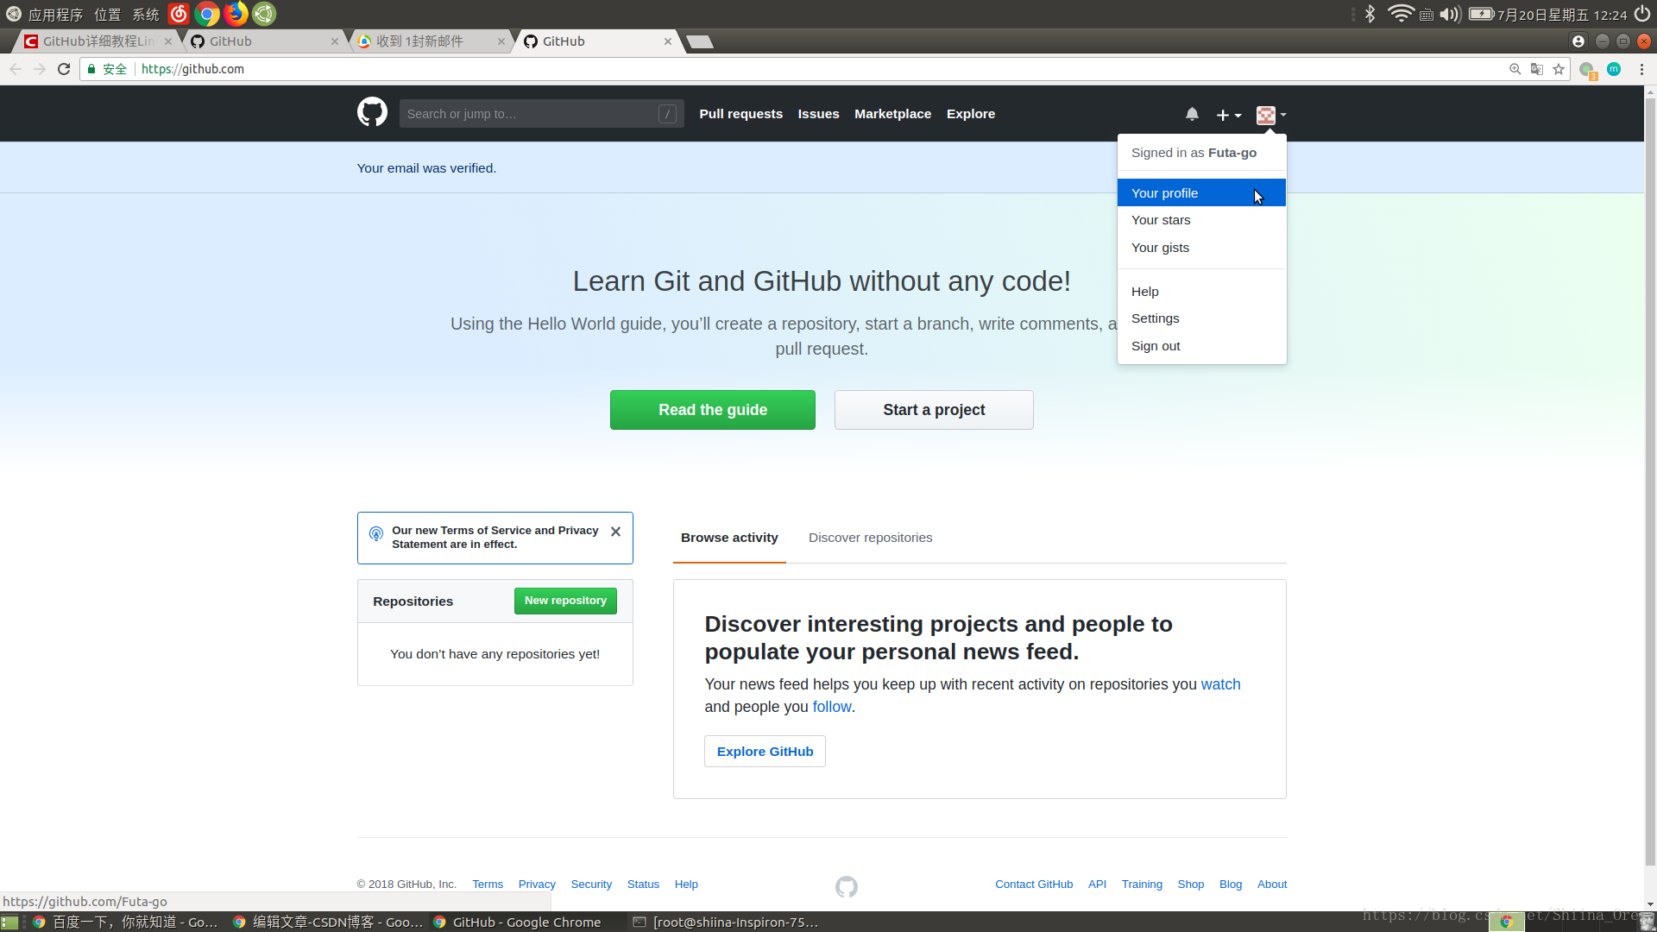Switch to 百度一下 window in taskbar
1657x932 pixels.
(x=125, y=922)
